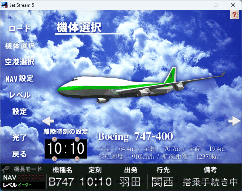
Task: Click 備考 column header
Action: [x=210, y=170]
